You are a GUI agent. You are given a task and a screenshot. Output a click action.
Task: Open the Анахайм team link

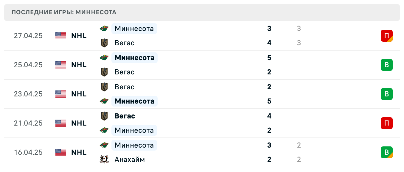click(x=130, y=160)
